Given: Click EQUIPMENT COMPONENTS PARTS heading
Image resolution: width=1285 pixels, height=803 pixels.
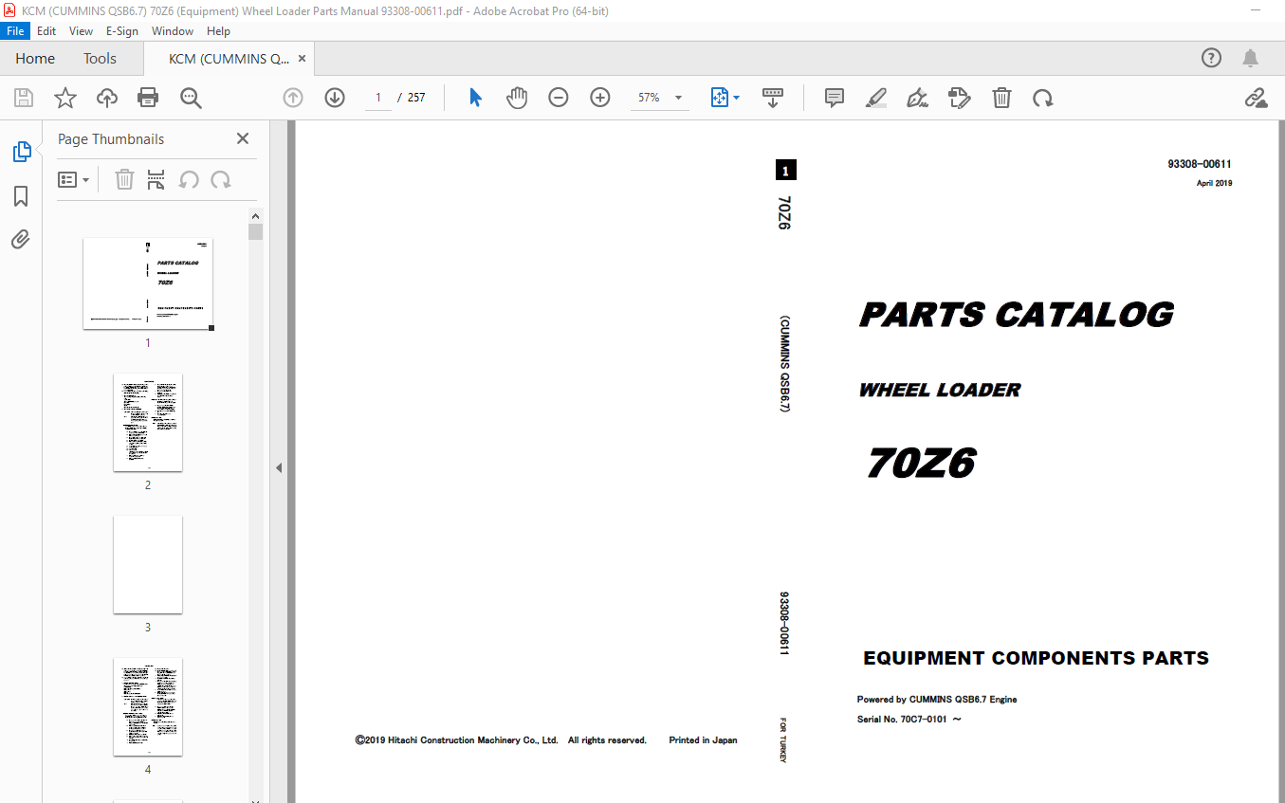Looking at the screenshot, I should 1036,658.
